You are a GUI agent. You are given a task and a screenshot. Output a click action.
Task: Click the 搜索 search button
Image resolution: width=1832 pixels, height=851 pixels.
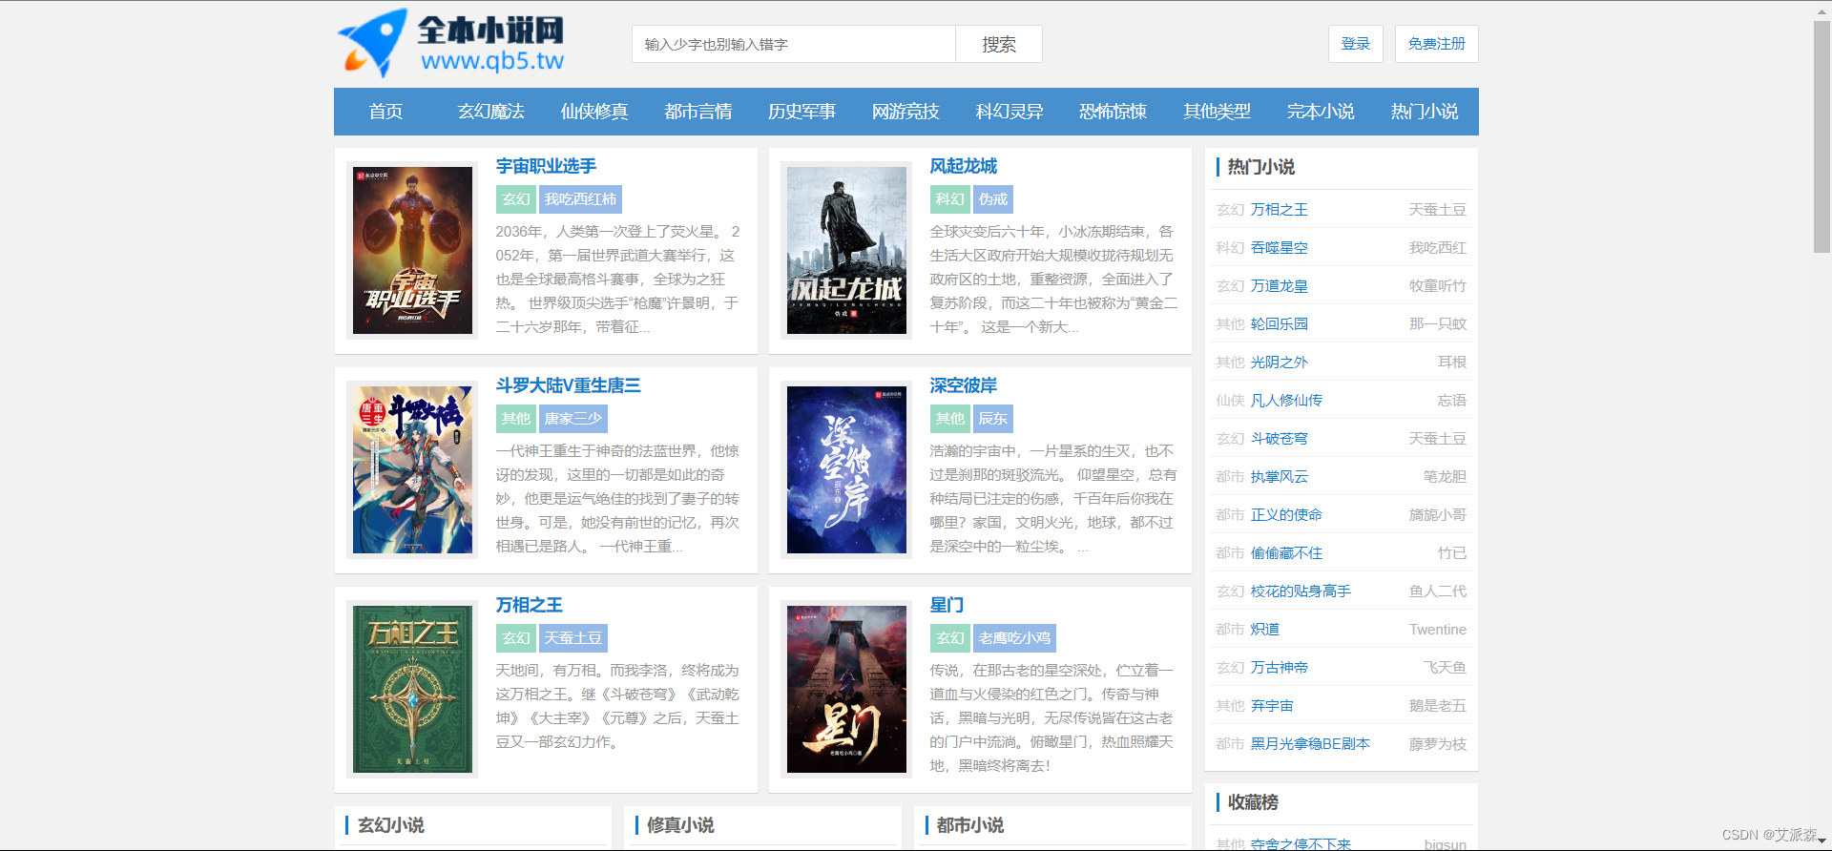(x=998, y=44)
